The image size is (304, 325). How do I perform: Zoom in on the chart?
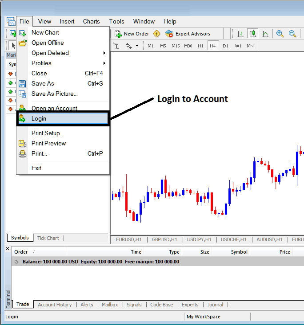pos(280,34)
